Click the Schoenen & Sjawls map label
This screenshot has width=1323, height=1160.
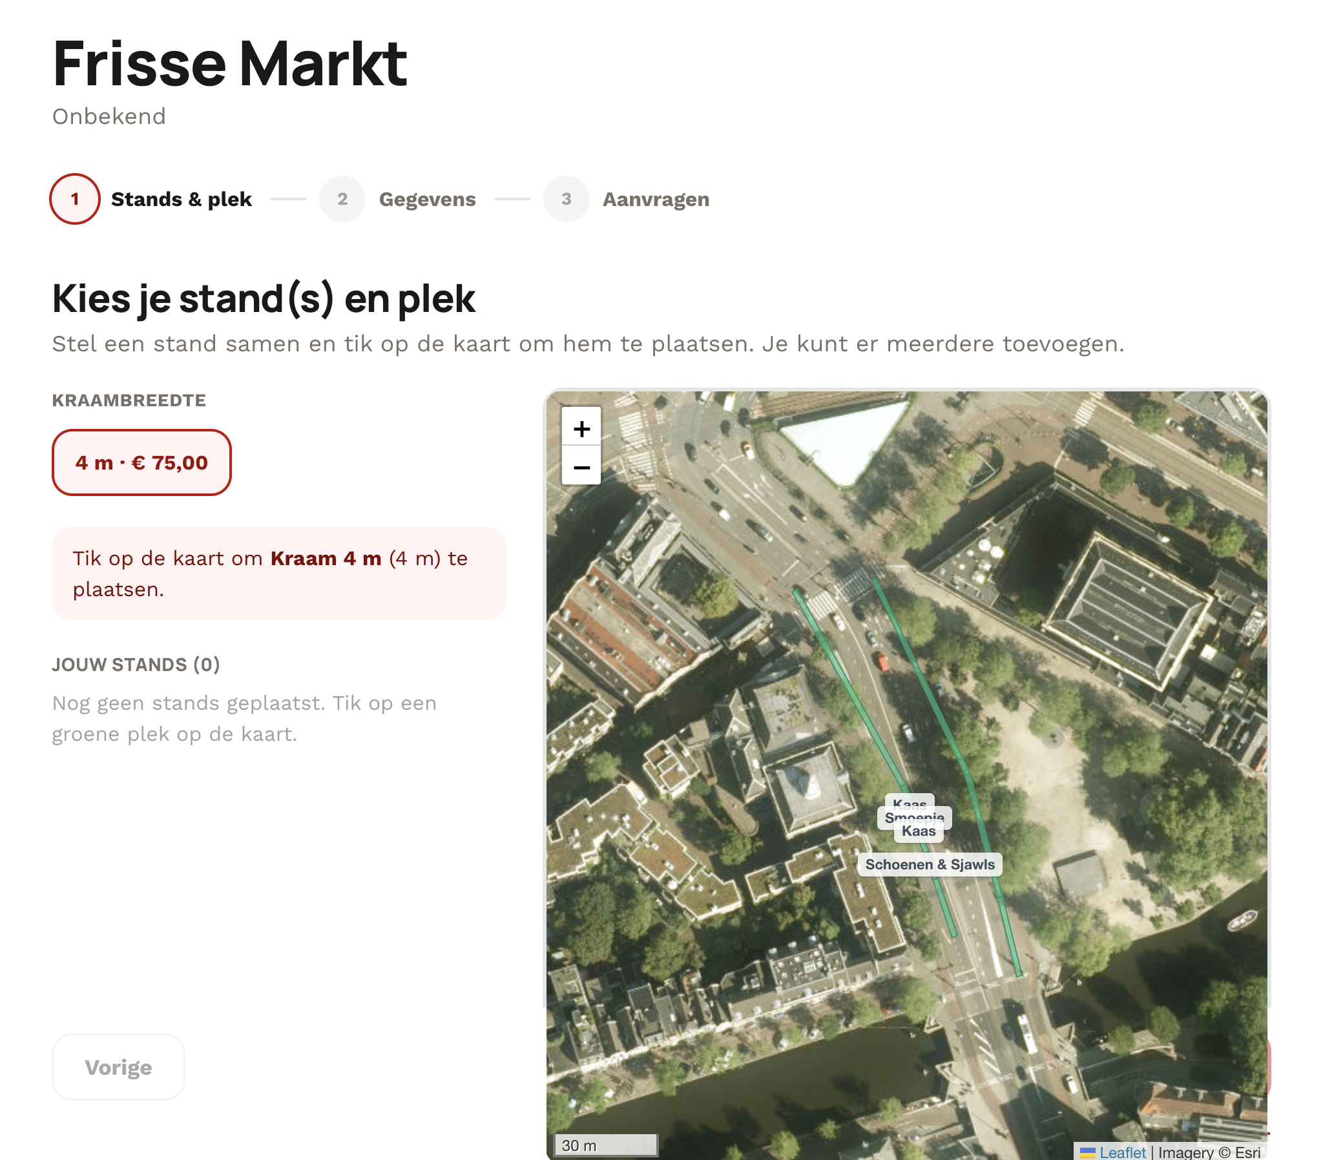click(x=930, y=864)
